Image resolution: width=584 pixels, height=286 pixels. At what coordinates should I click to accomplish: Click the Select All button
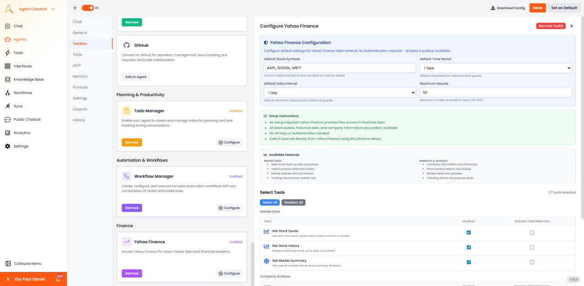click(x=269, y=202)
